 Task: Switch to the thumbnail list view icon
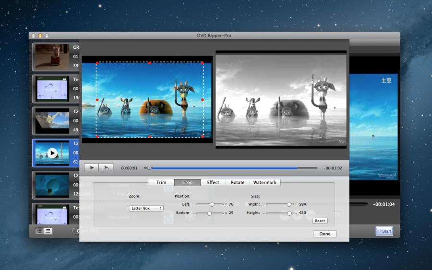pyautogui.click(x=39, y=231)
